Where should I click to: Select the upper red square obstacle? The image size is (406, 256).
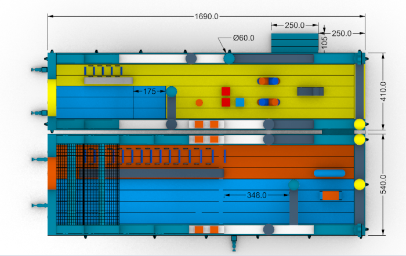[x=226, y=91]
